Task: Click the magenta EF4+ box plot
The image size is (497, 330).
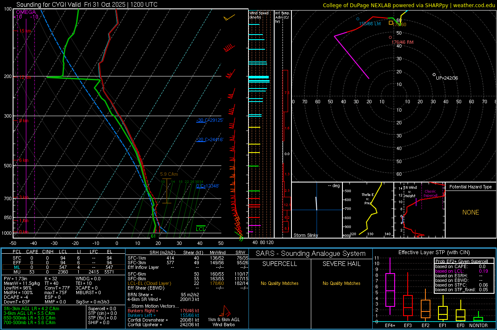Action: (x=390, y=290)
